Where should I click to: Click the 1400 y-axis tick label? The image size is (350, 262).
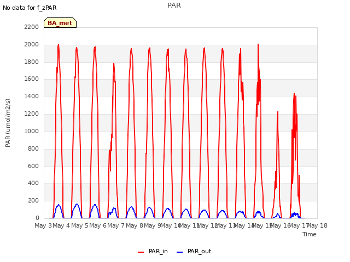pos(32,97)
